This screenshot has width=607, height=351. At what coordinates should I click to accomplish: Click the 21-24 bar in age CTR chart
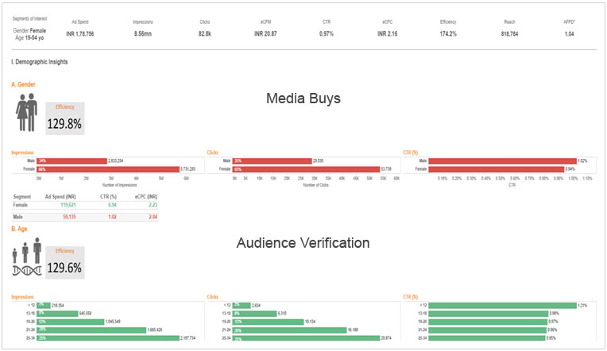pyautogui.click(x=487, y=330)
